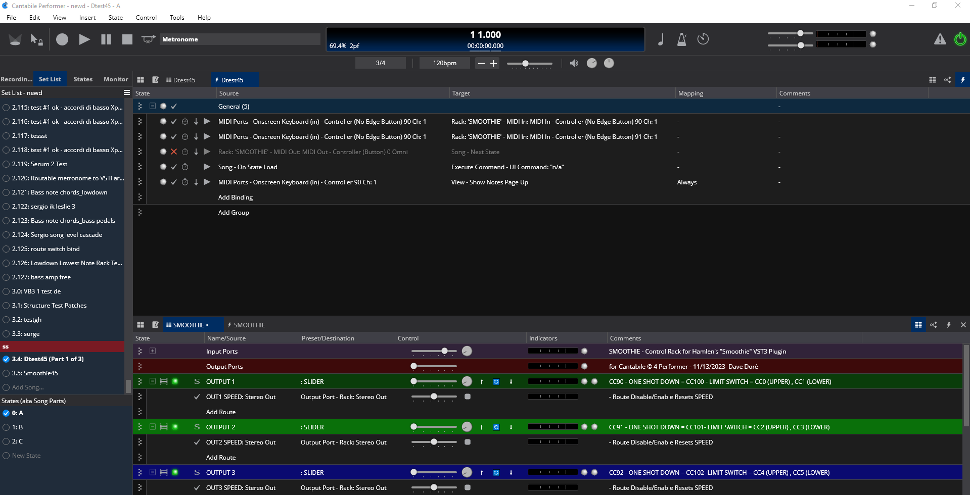Toggle the red X on disabled SMOOTHIE binding
This screenshot has height=495, width=970.
pos(174,152)
